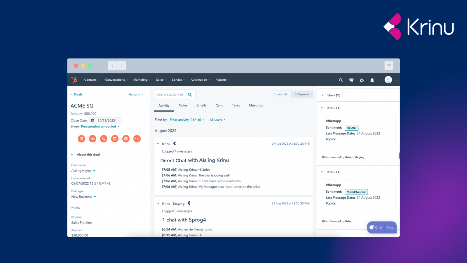Open the orange more actions ellipsis button
This screenshot has height=263, width=467.
(137, 139)
